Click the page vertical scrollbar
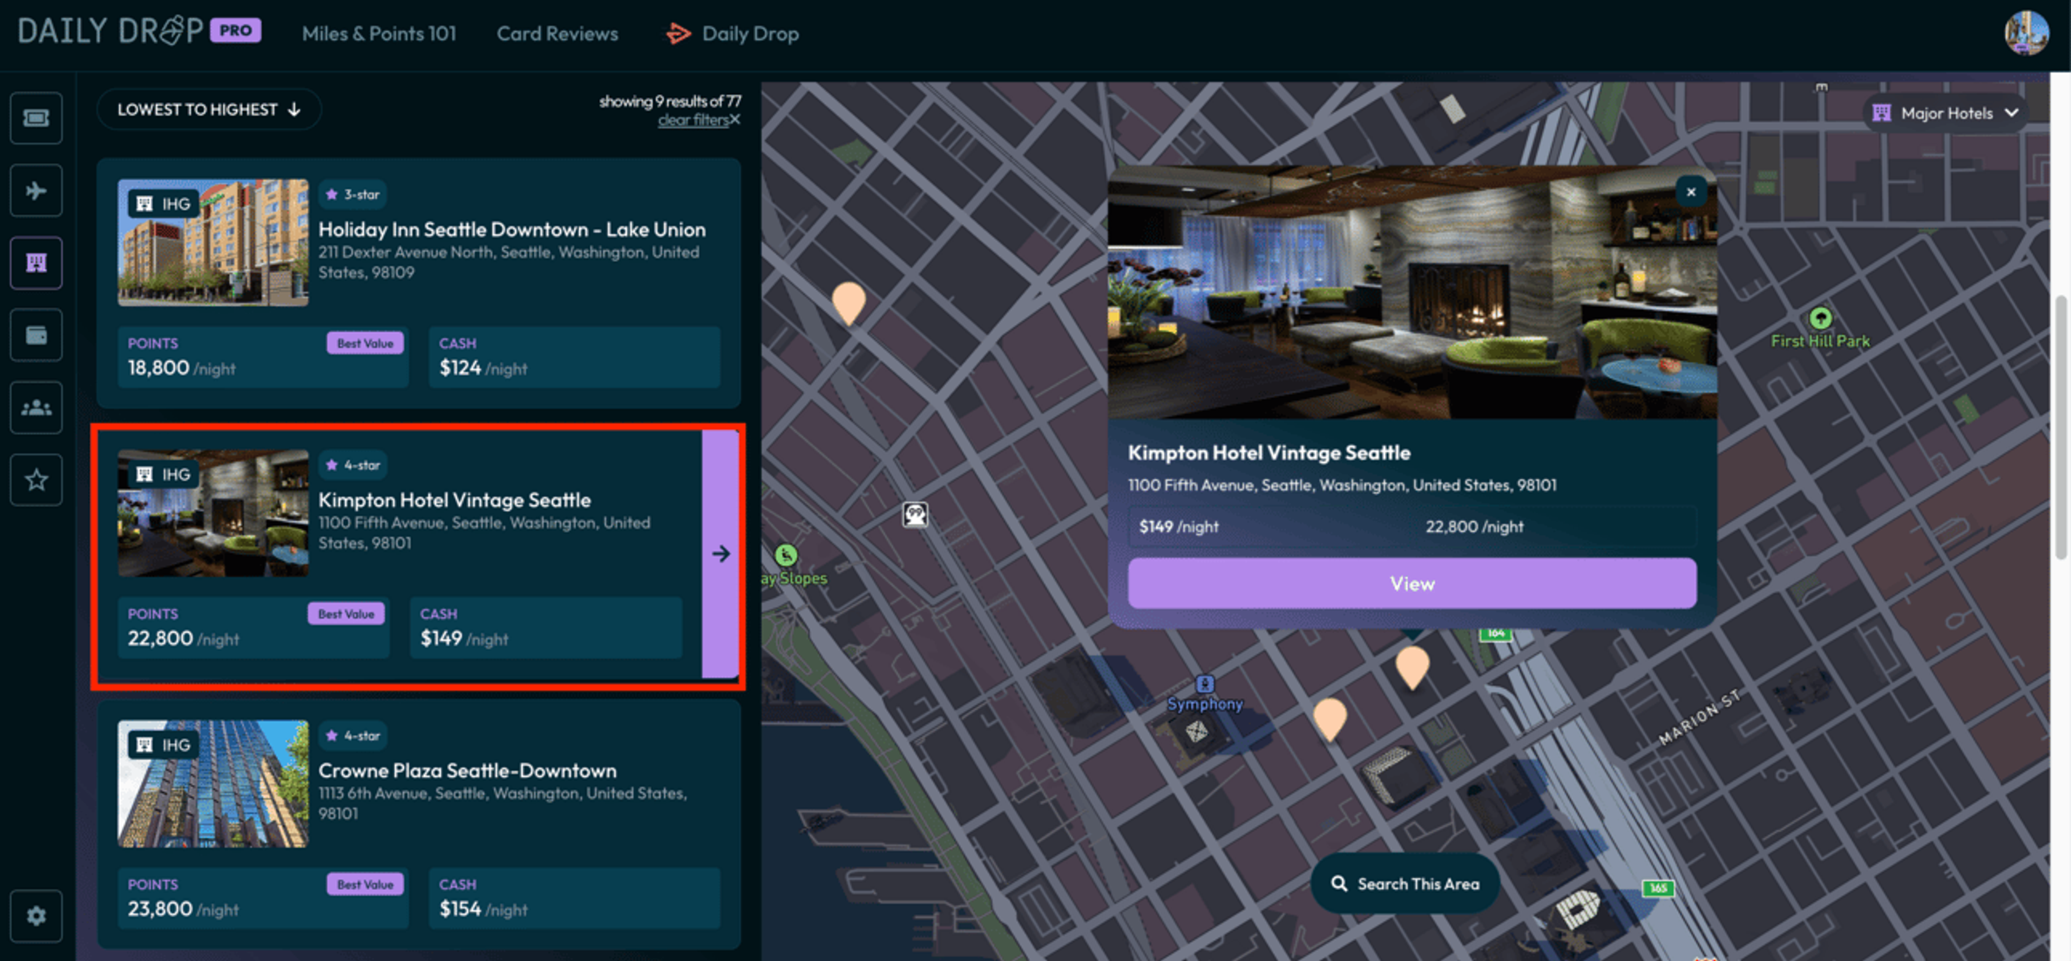This screenshot has height=961, width=2071. [2061, 427]
